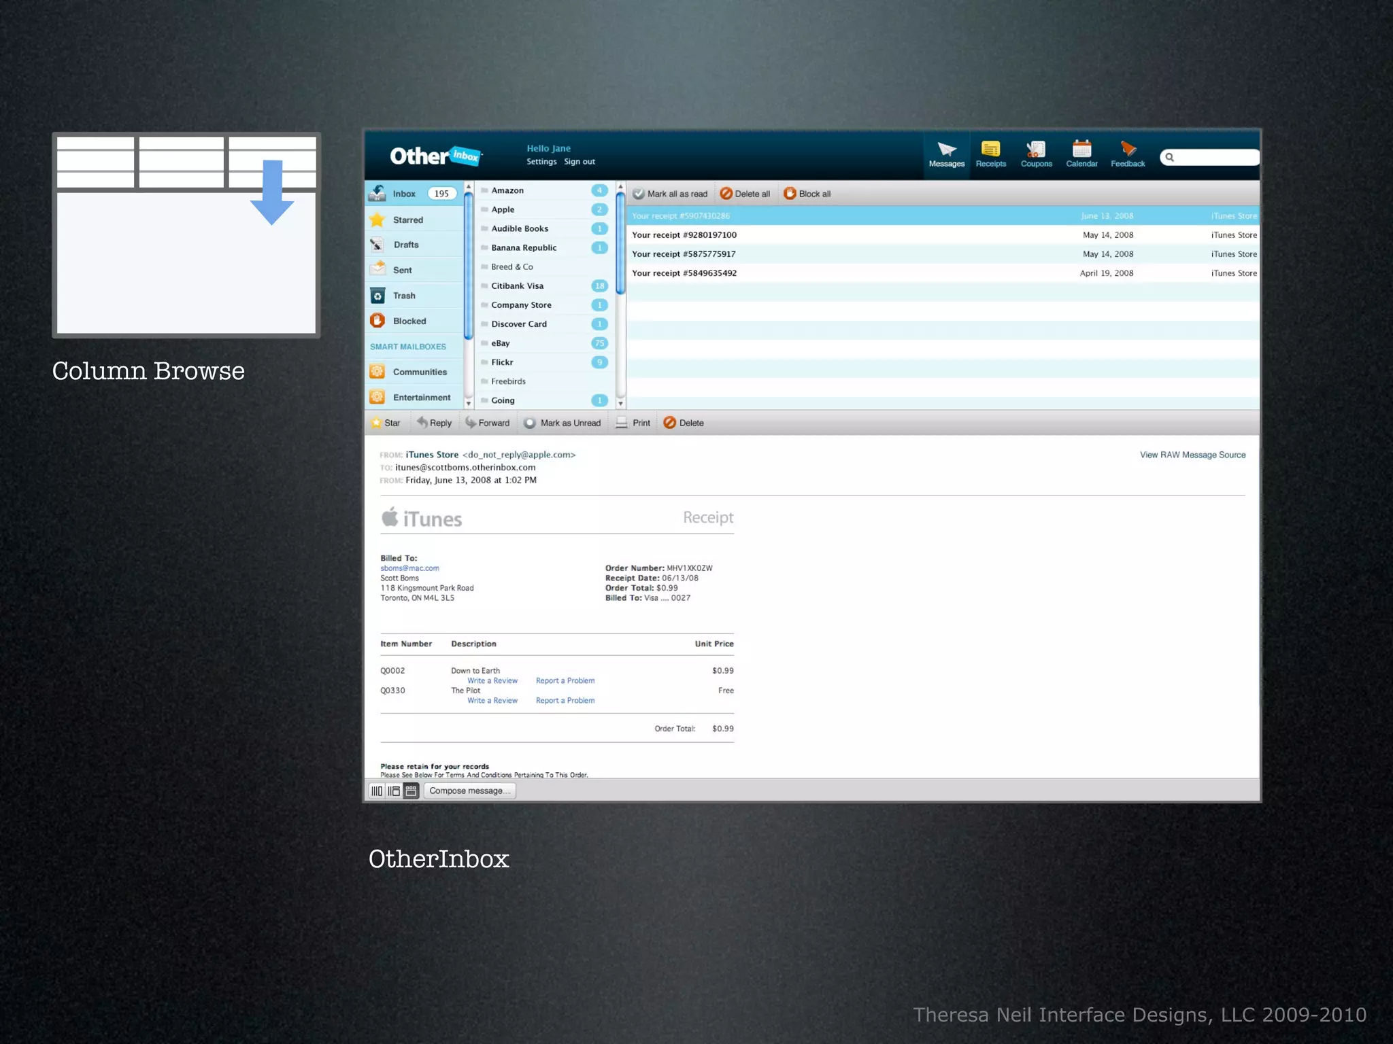Switch to side list layout view
Image resolution: width=1393 pixels, height=1044 pixels.
pos(394,790)
